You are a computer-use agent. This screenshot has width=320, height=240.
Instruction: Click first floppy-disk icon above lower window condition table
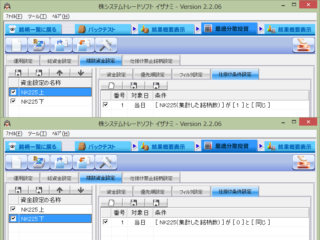click(134, 203)
